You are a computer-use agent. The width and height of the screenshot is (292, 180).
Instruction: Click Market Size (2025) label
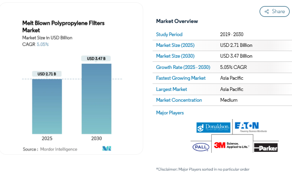(x=175, y=45)
